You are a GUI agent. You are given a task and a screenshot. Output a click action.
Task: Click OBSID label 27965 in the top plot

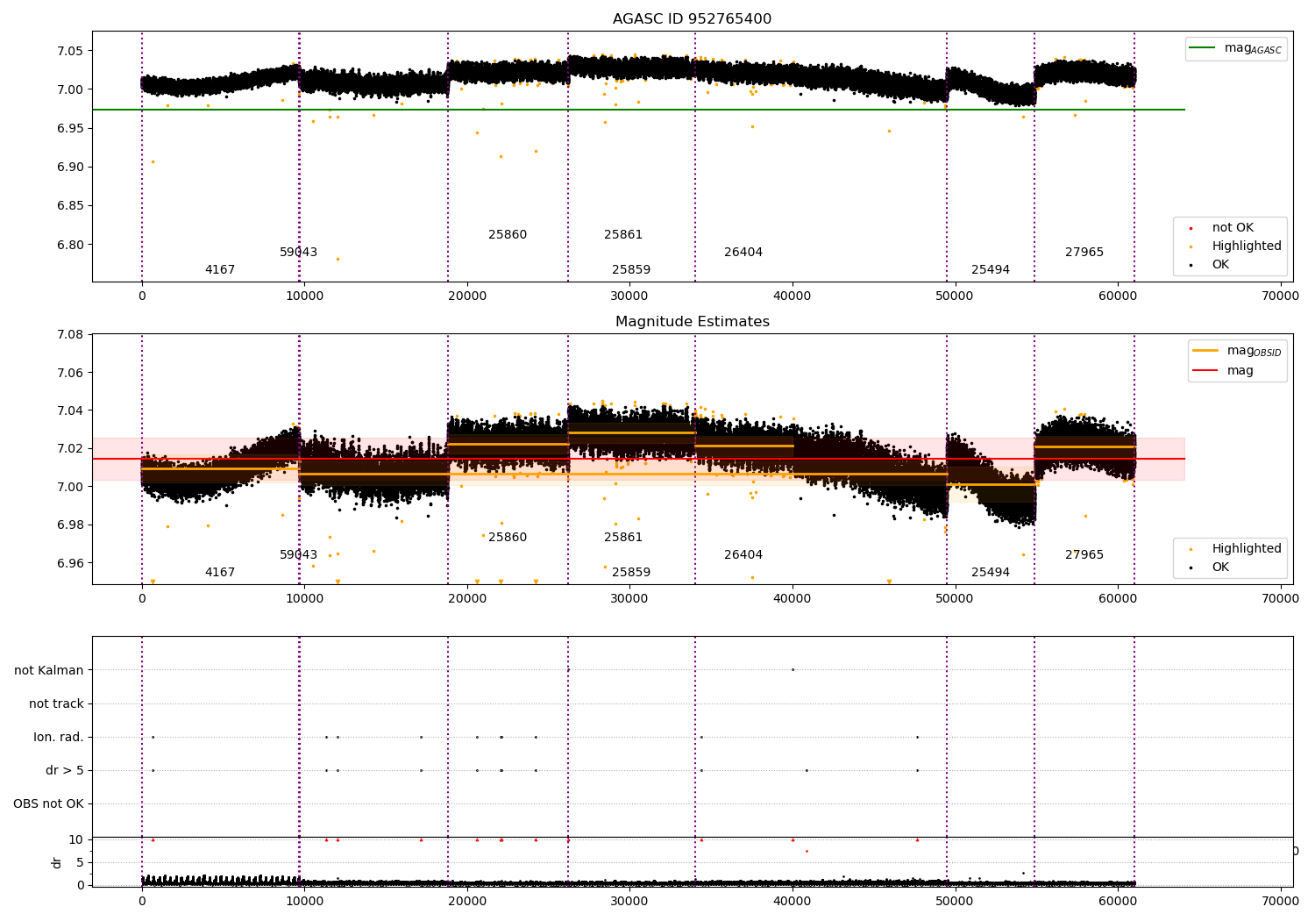coord(1084,253)
